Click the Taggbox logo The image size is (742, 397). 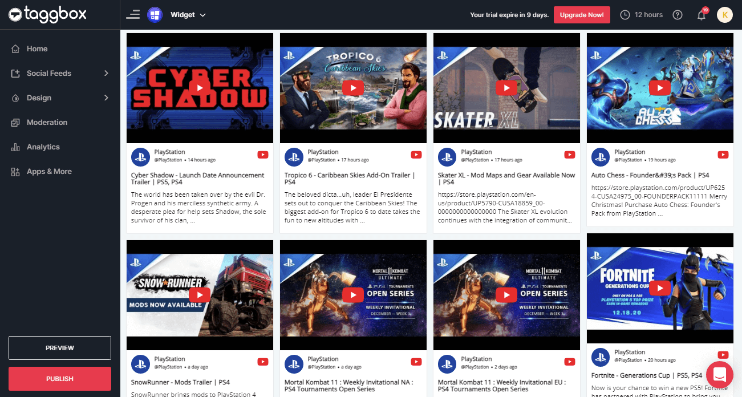(47, 15)
